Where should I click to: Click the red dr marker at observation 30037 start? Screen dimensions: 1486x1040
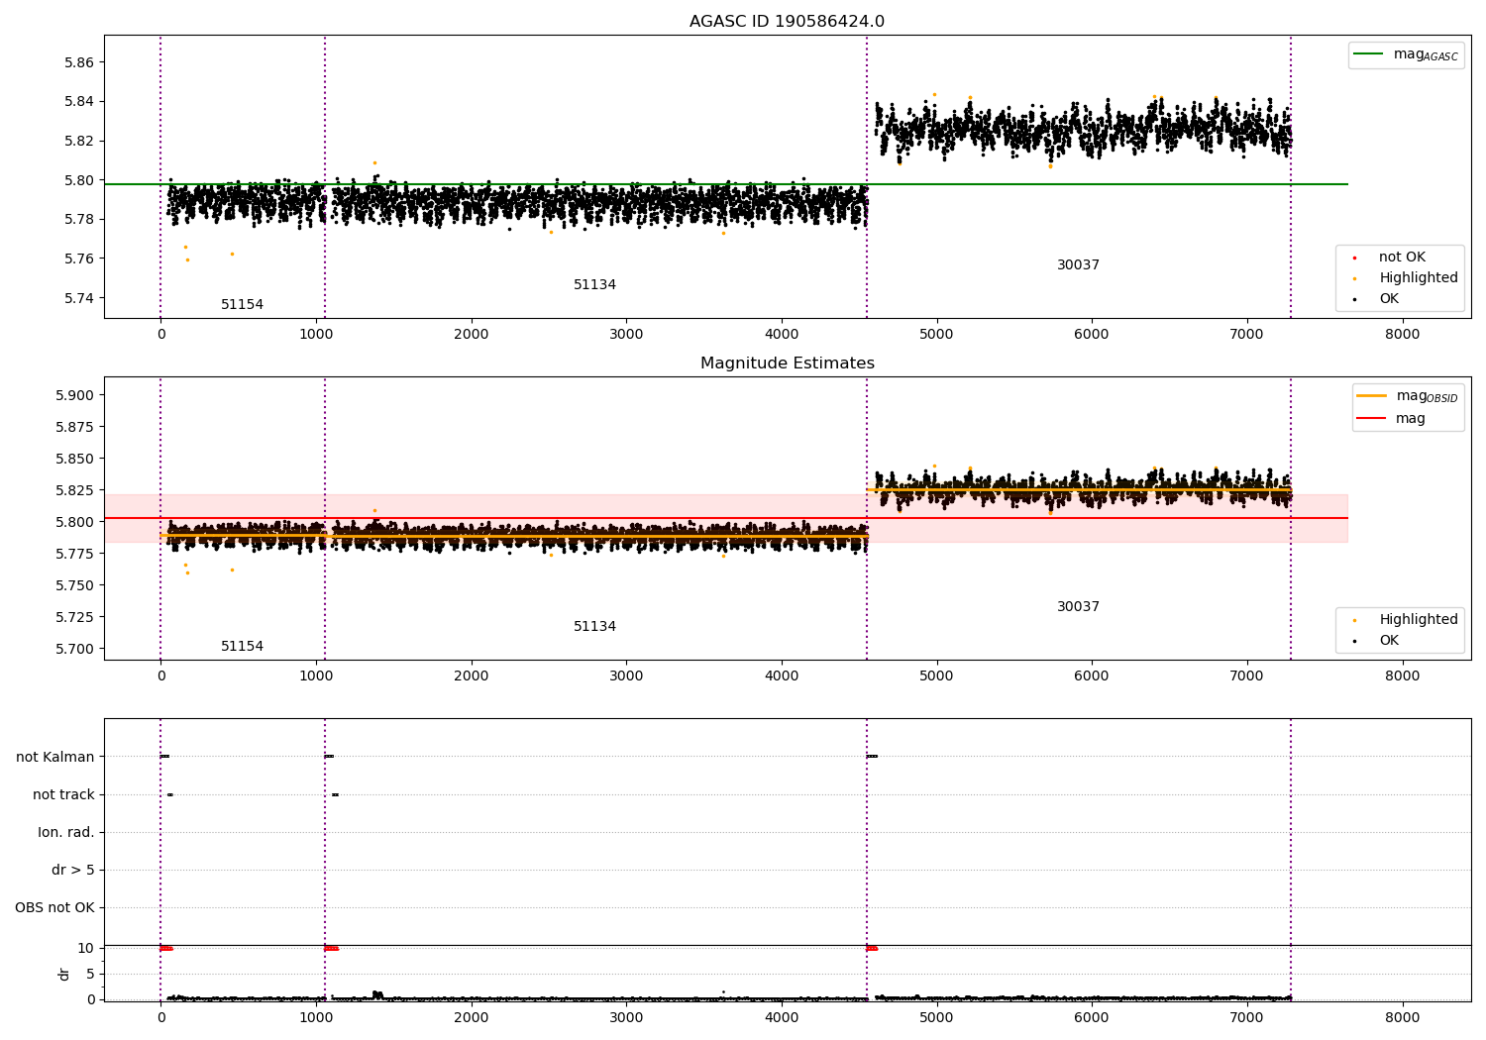tap(872, 949)
